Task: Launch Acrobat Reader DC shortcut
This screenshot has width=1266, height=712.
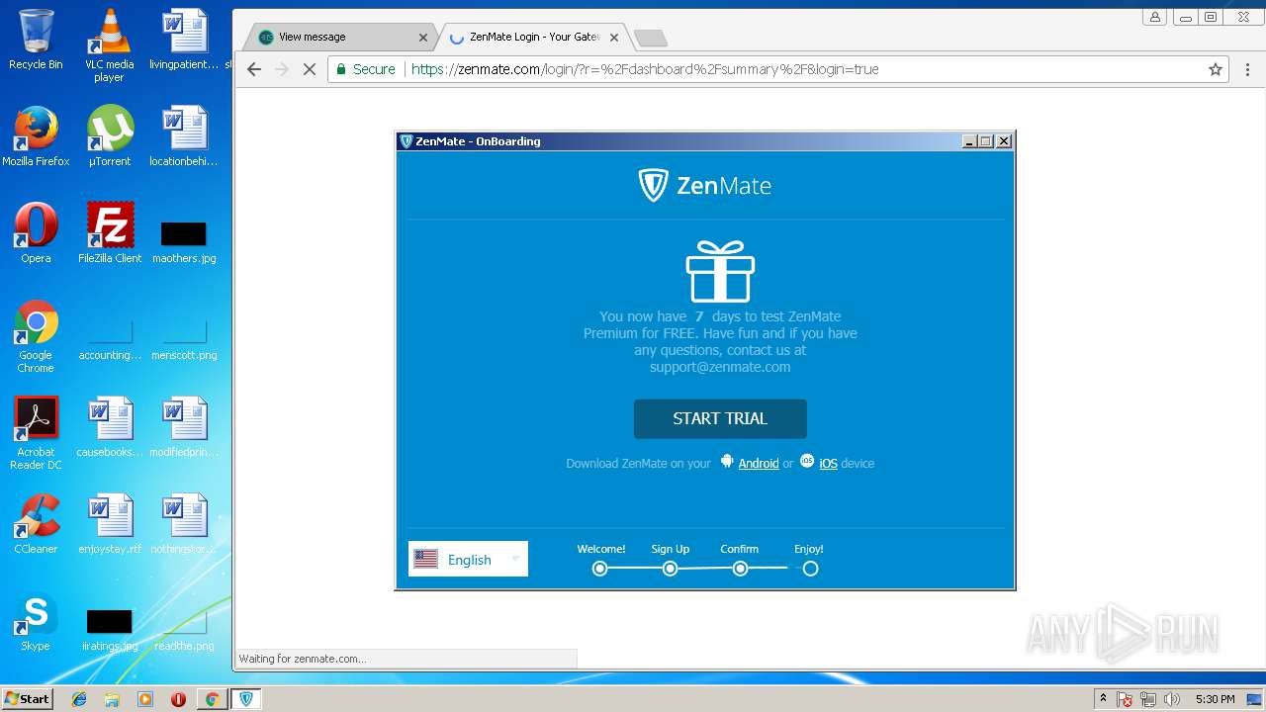Action: (36, 433)
